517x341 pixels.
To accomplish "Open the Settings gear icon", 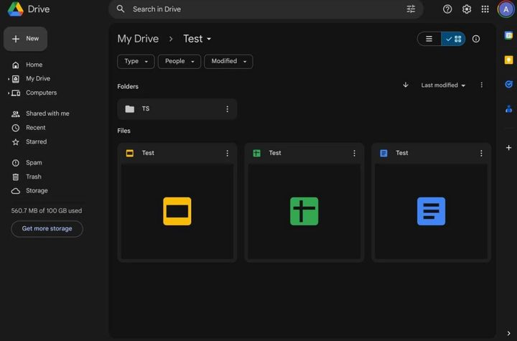I will tap(467, 9).
